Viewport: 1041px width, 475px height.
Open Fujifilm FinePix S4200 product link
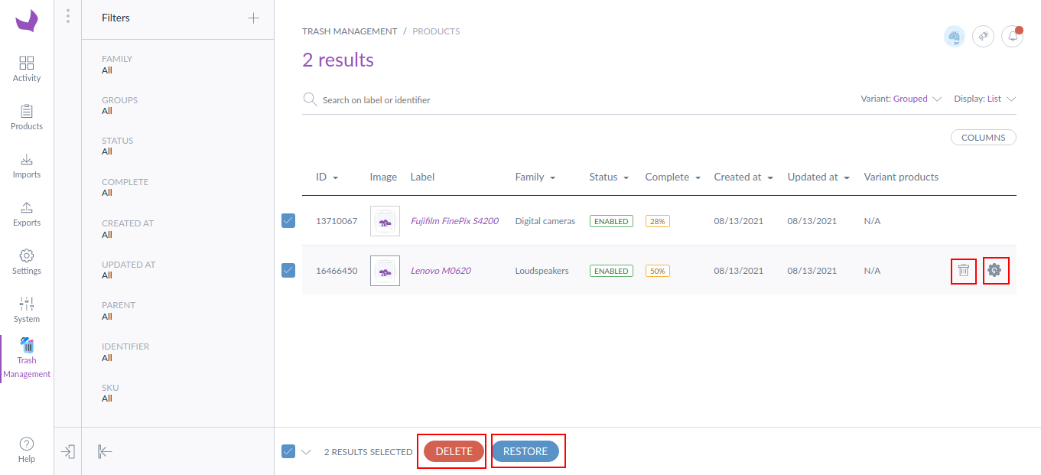(x=454, y=221)
